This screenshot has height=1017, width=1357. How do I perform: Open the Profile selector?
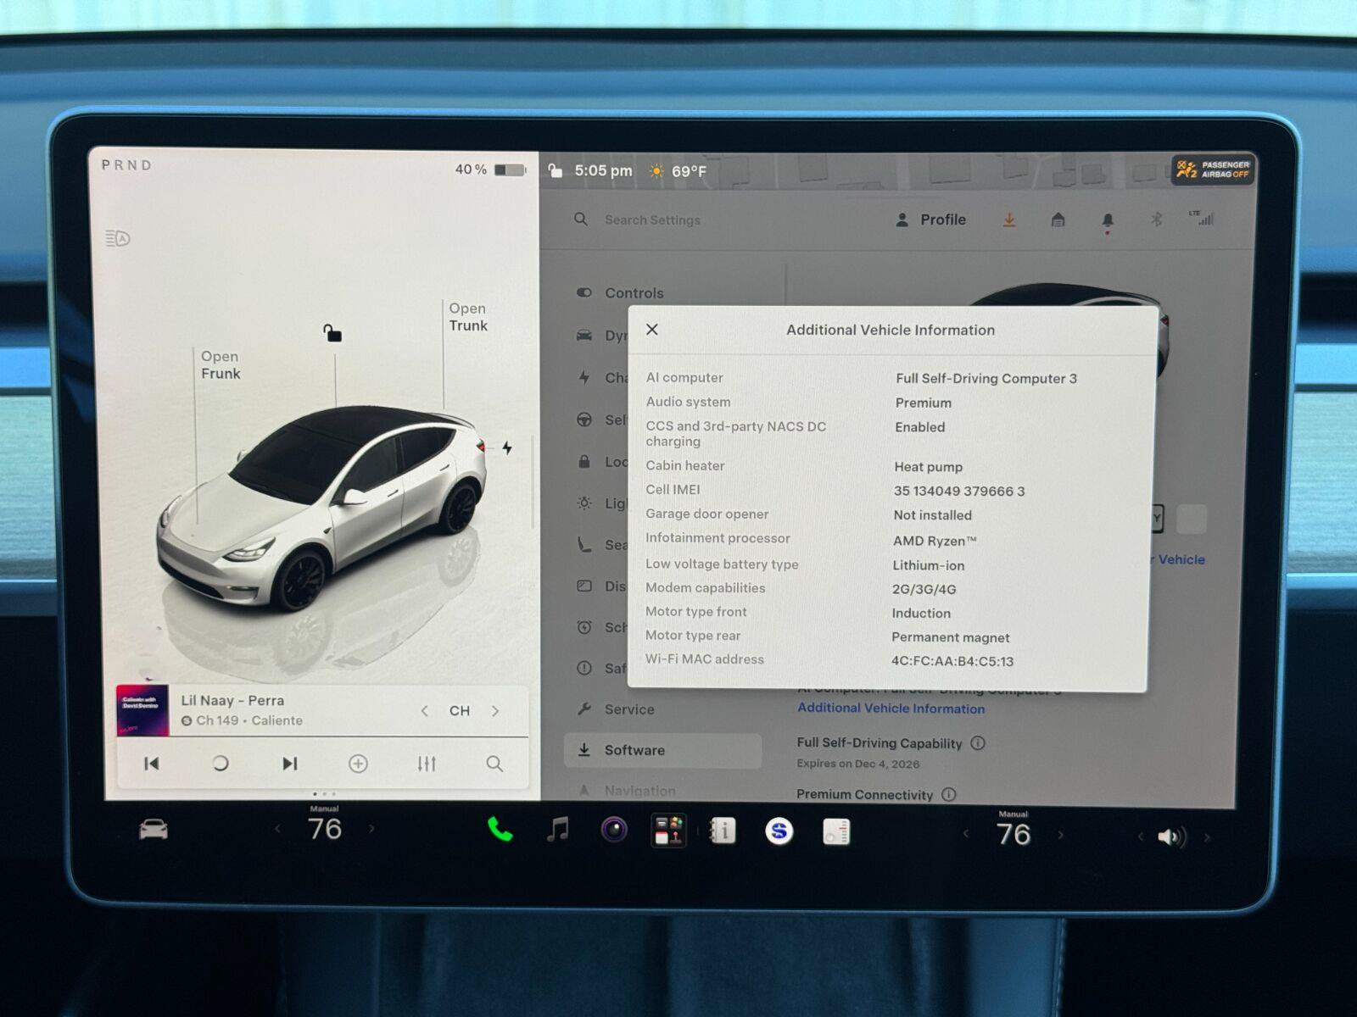point(930,220)
